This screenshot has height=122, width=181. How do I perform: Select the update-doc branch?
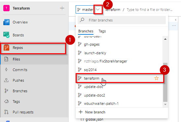120,87
